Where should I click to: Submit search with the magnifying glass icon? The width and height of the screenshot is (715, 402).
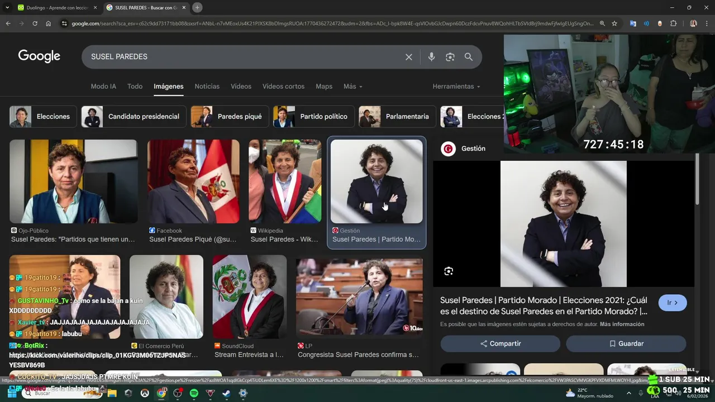click(469, 57)
